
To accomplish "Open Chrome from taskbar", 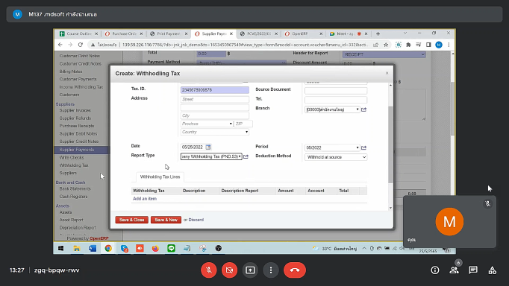I will pyautogui.click(x=108, y=249).
